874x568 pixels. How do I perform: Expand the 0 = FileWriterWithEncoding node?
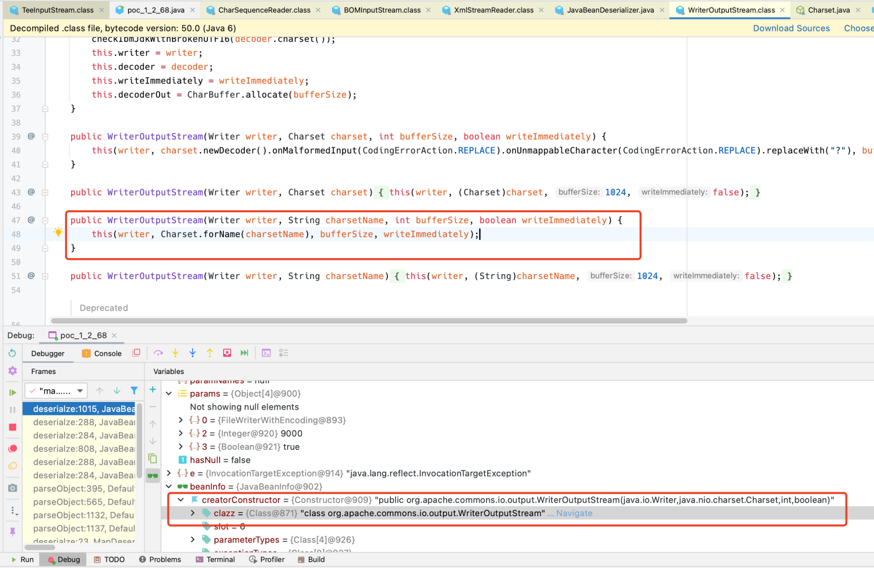tap(181, 420)
